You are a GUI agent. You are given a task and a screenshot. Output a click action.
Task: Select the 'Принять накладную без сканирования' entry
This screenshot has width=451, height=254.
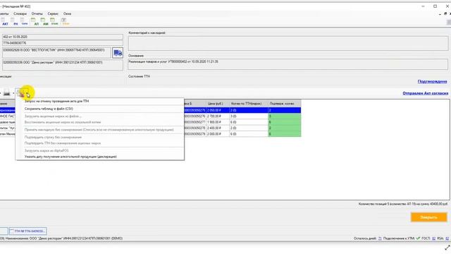(x=100, y=130)
